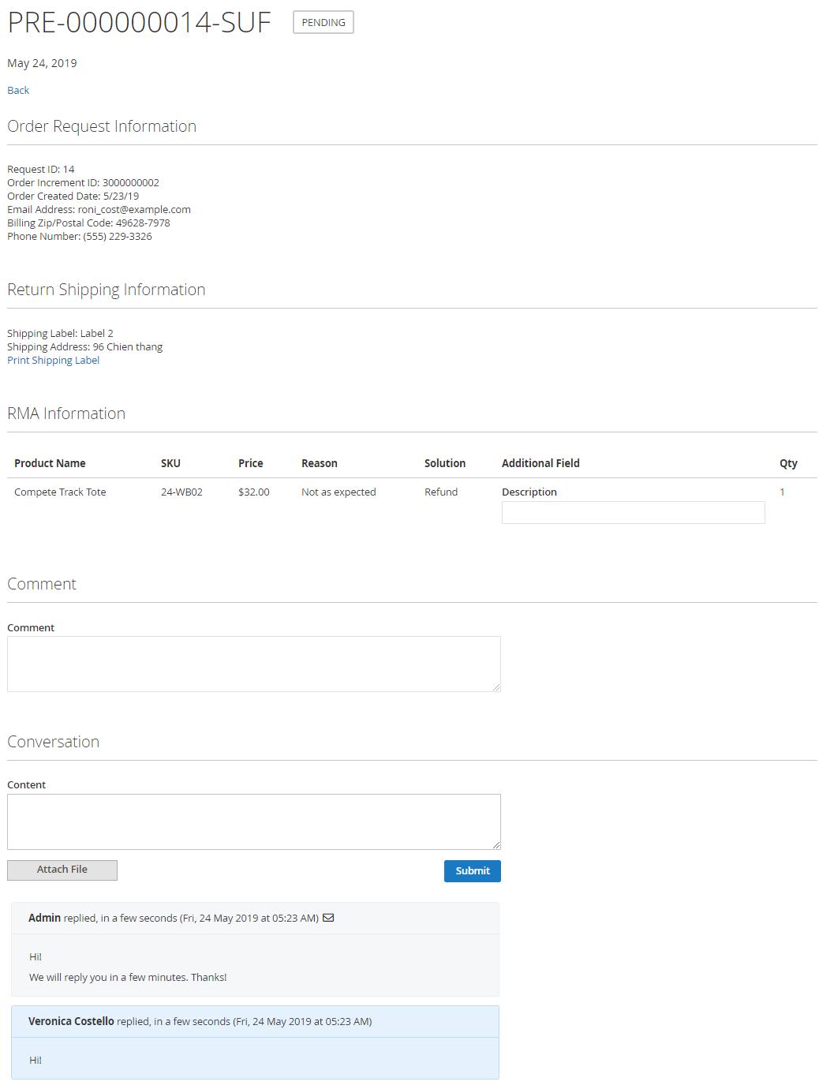Screen dimensions: 819x1089
Task: Click the Qty value 1
Action: tap(782, 492)
